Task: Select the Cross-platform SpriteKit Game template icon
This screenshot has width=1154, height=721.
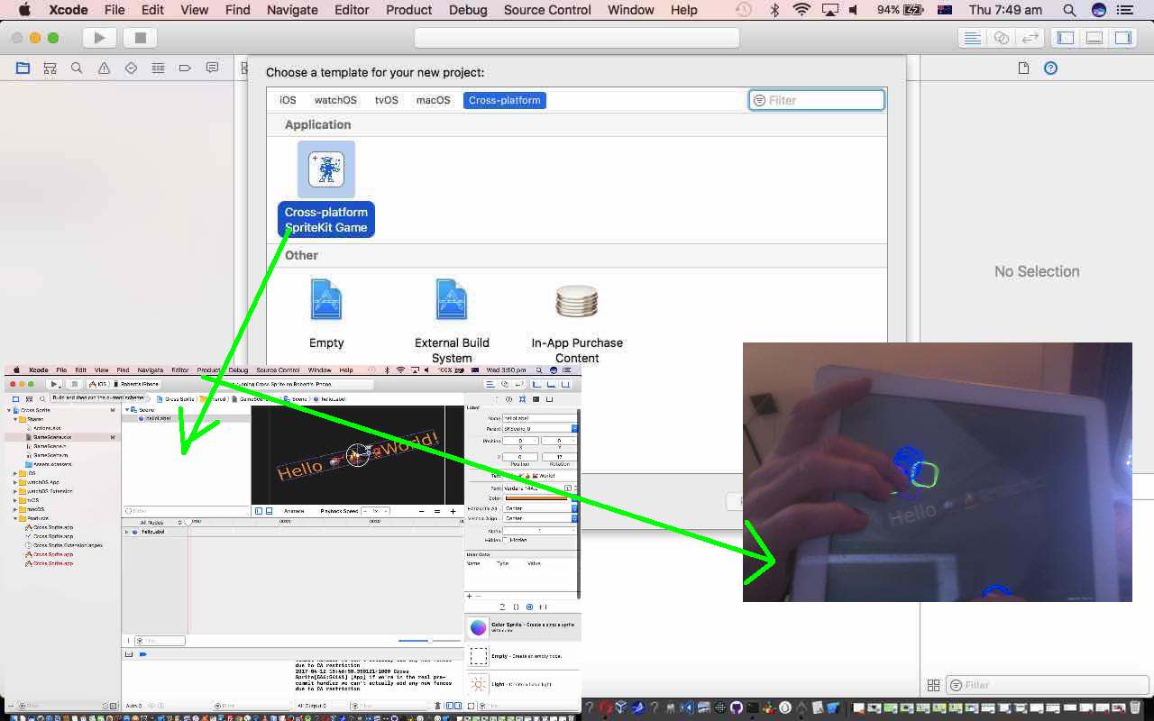Action: [326, 169]
